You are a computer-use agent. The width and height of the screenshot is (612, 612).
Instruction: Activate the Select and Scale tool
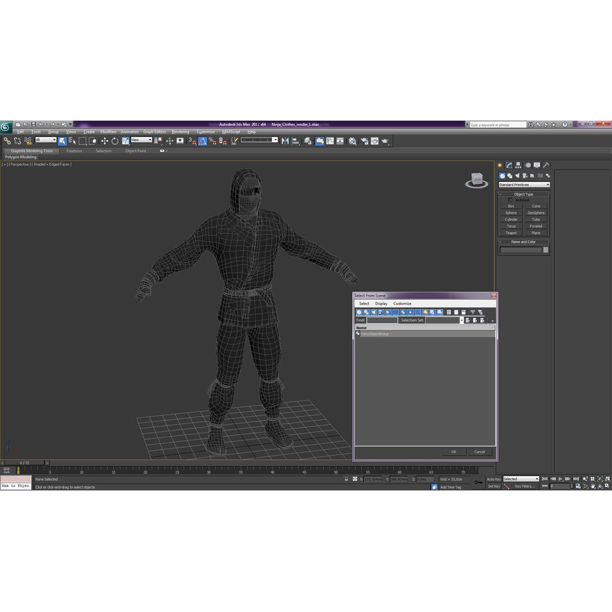pyautogui.click(x=125, y=141)
